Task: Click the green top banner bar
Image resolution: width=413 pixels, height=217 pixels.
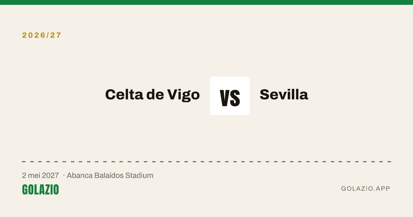Action: point(206,2)
